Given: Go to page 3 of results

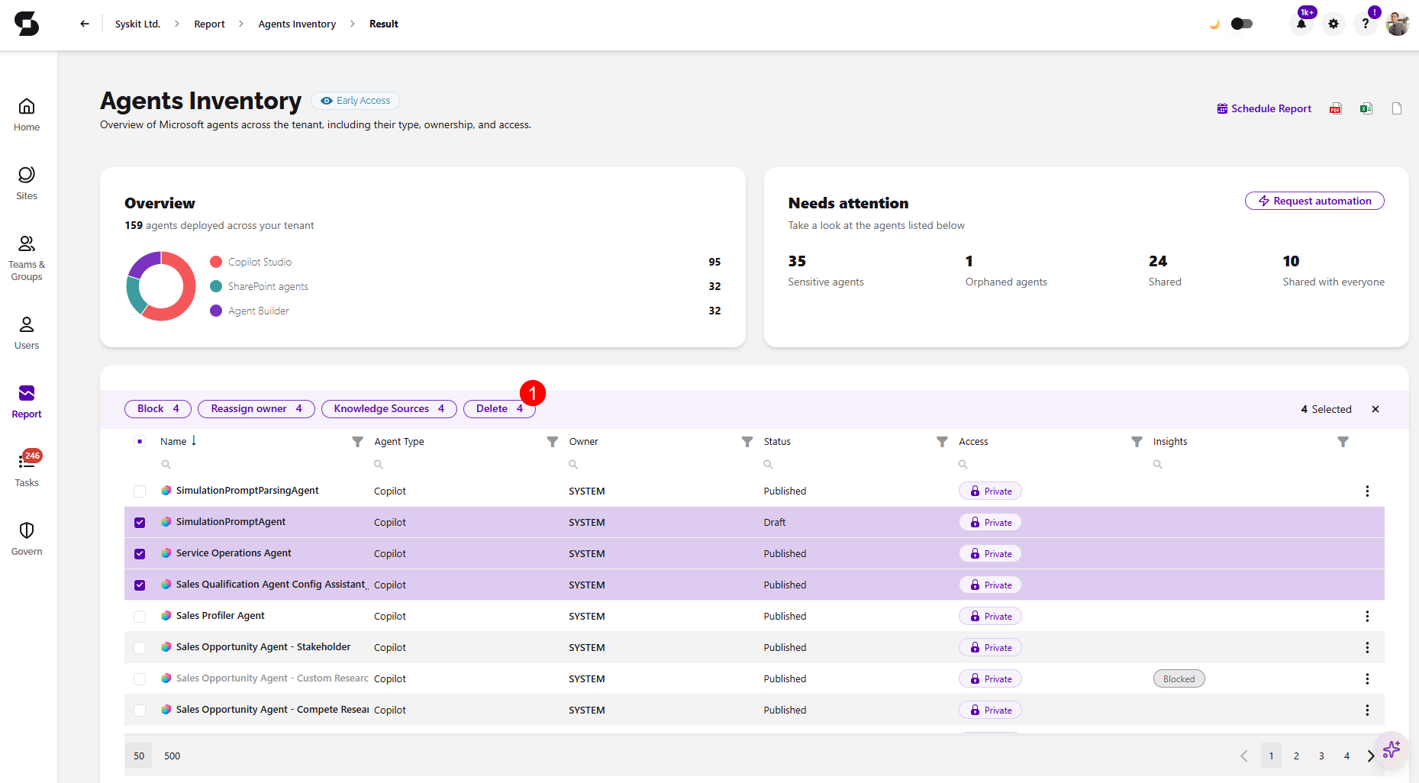Looking at the screenshot, I should point(1321,756).
